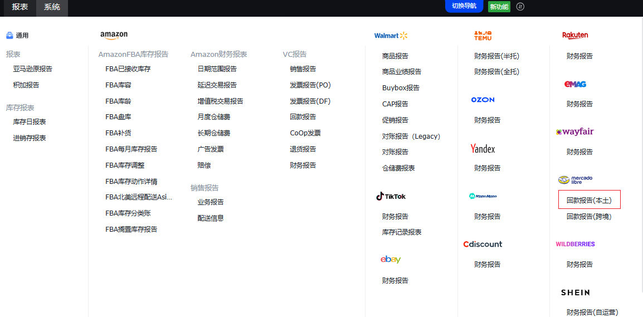This screenshot has width=643, height=317.
Task: Open Walmart CAP报告
Action: tap(395, 104)
